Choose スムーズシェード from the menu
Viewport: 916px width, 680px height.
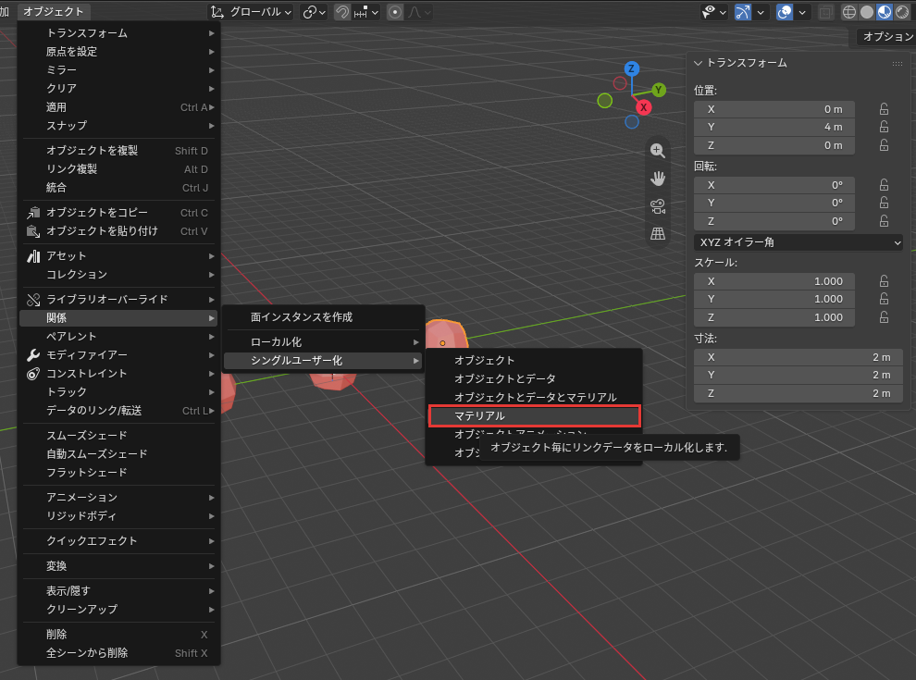118,435
